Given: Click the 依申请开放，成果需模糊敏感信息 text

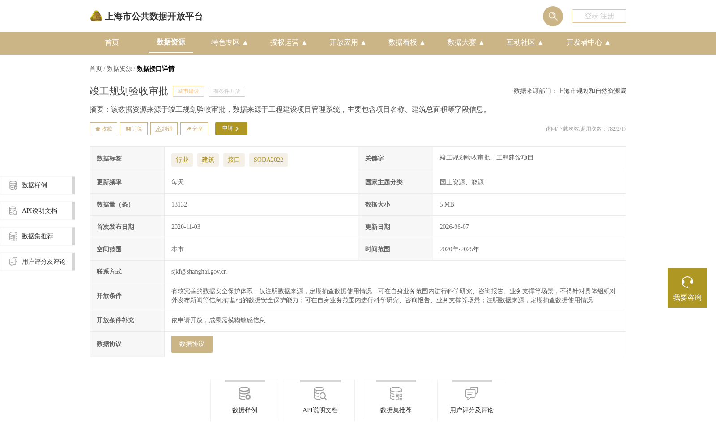Looking at the screenshot, I should pyautogui.click(x=218, y=320).
